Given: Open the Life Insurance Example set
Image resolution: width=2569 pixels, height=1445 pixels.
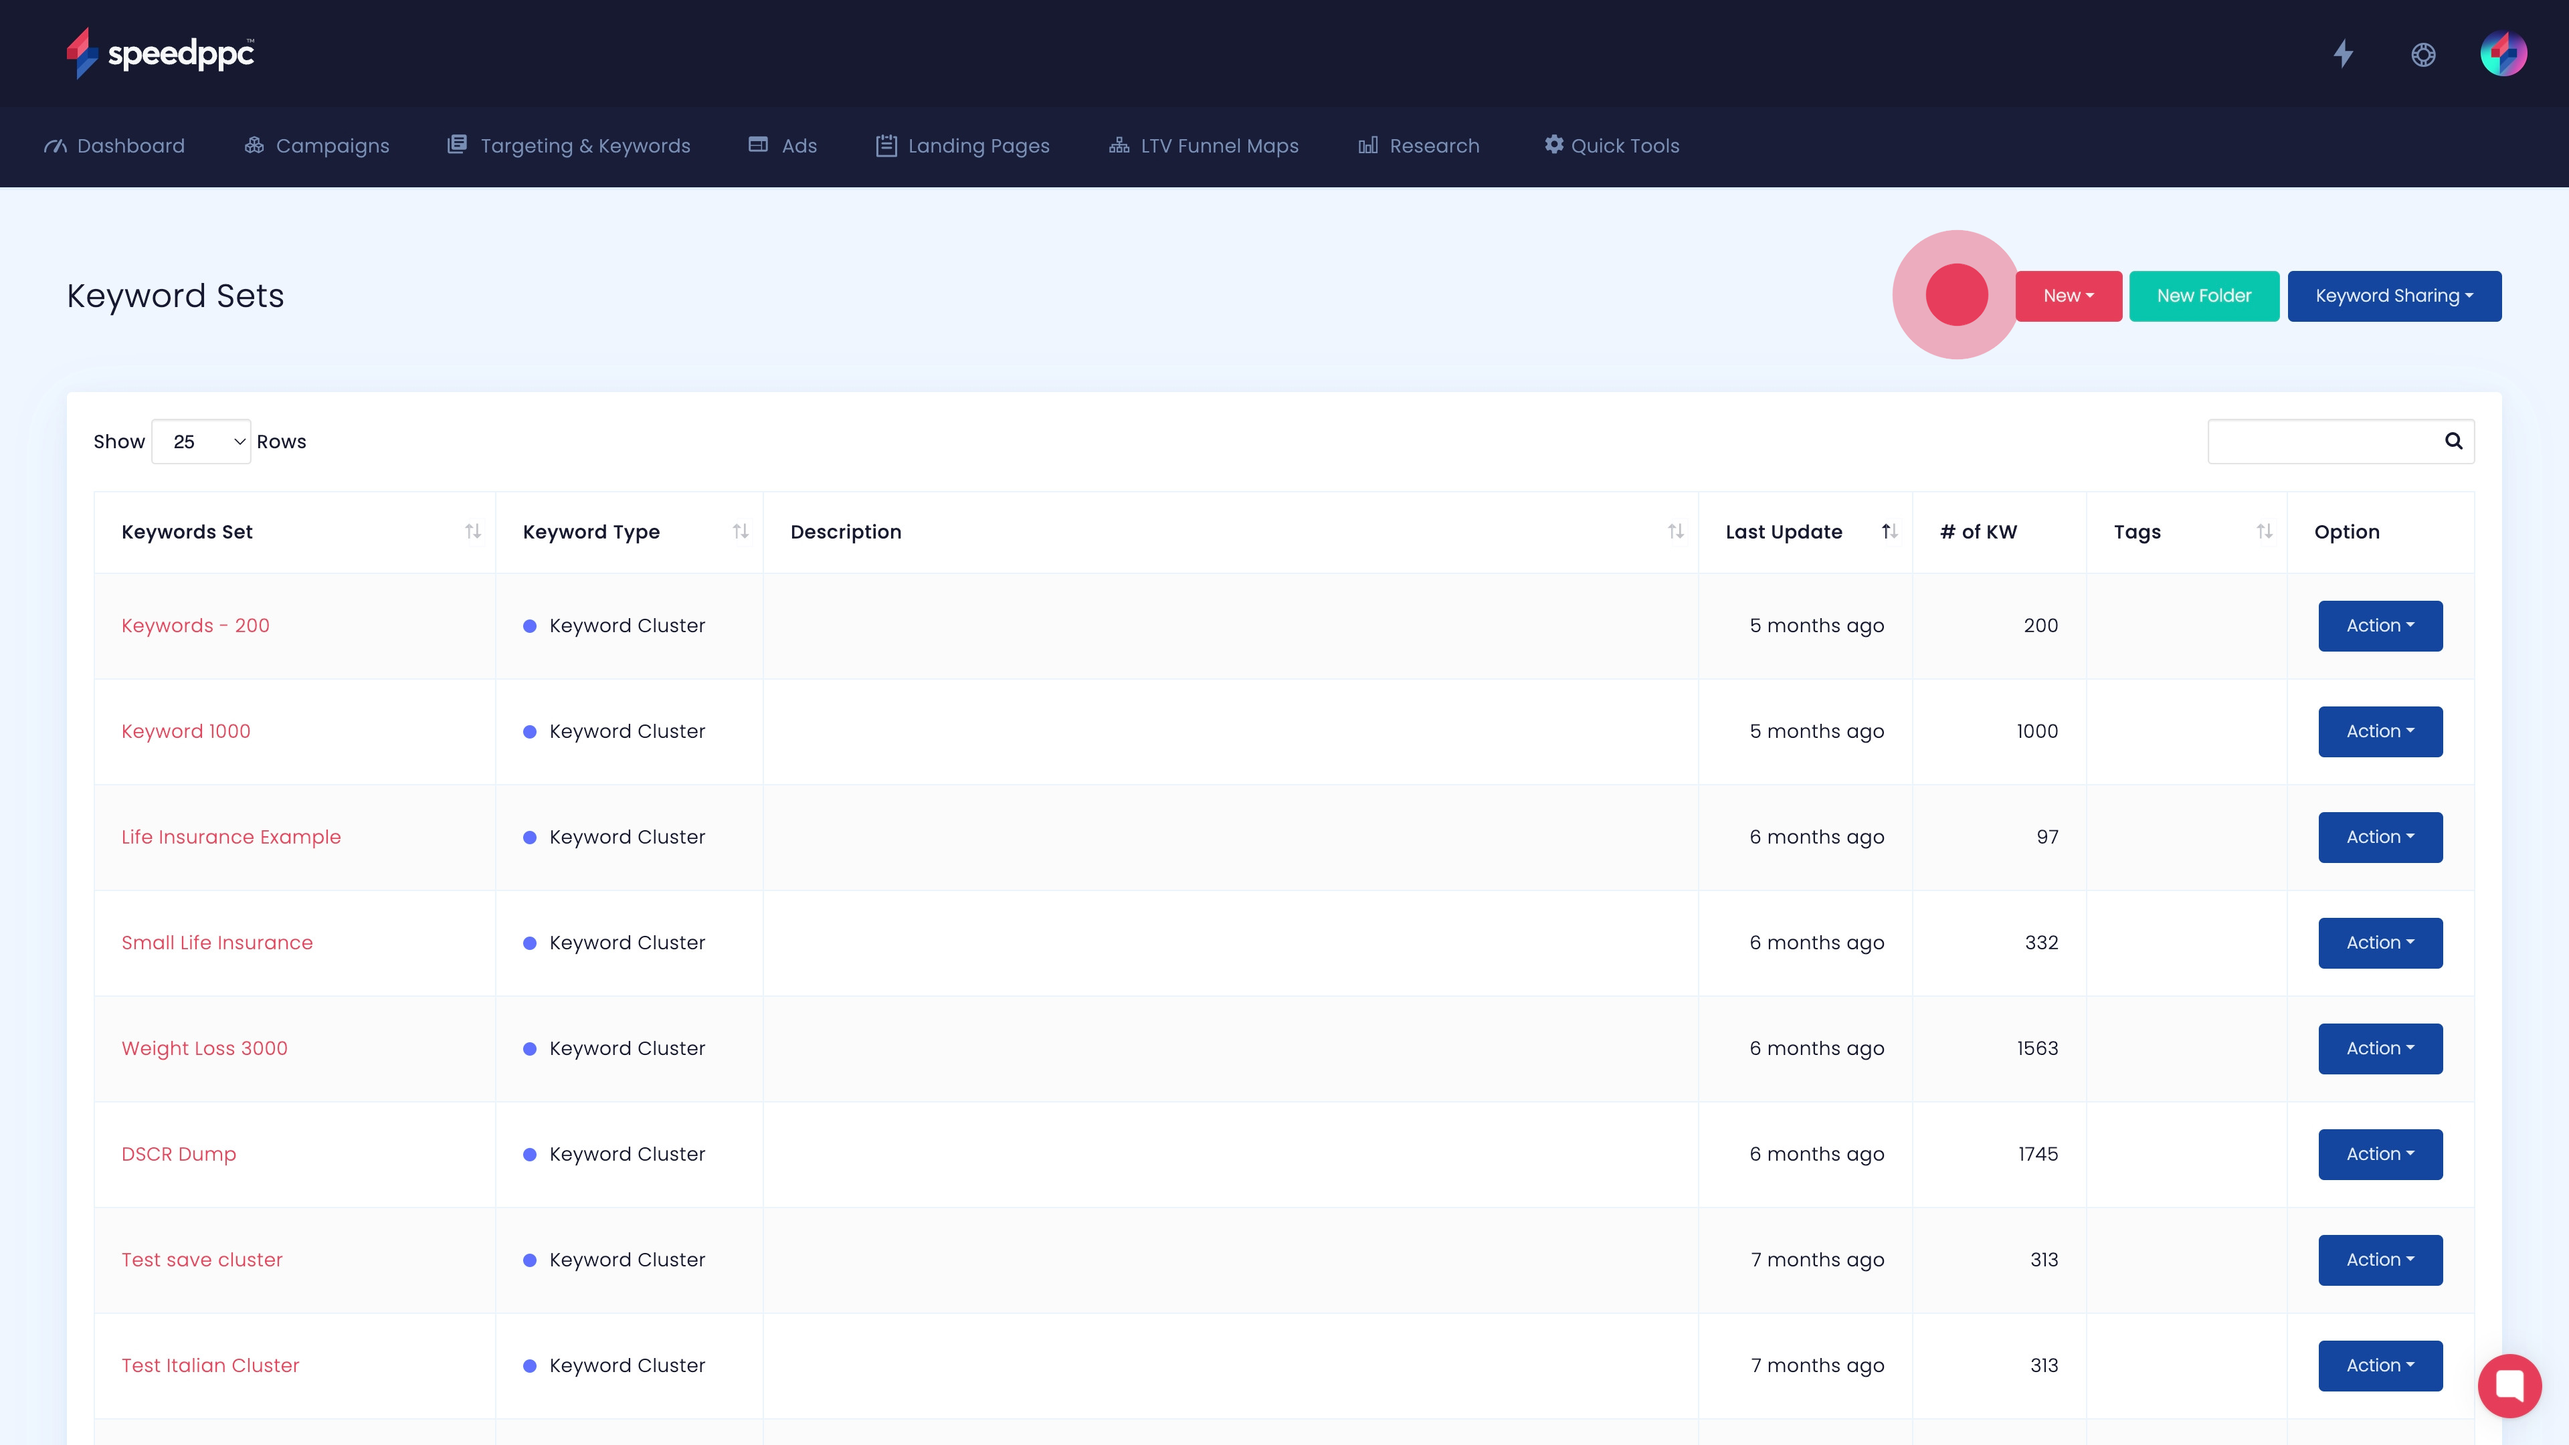Looking at the screenshot, I should click(231, 838).
